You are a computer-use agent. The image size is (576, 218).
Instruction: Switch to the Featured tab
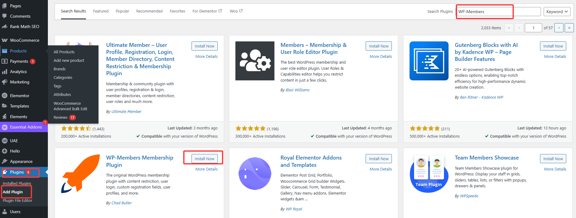101,11
